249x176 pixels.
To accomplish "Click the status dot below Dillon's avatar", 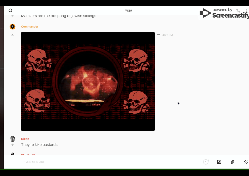I will click(x=13, y=145).
